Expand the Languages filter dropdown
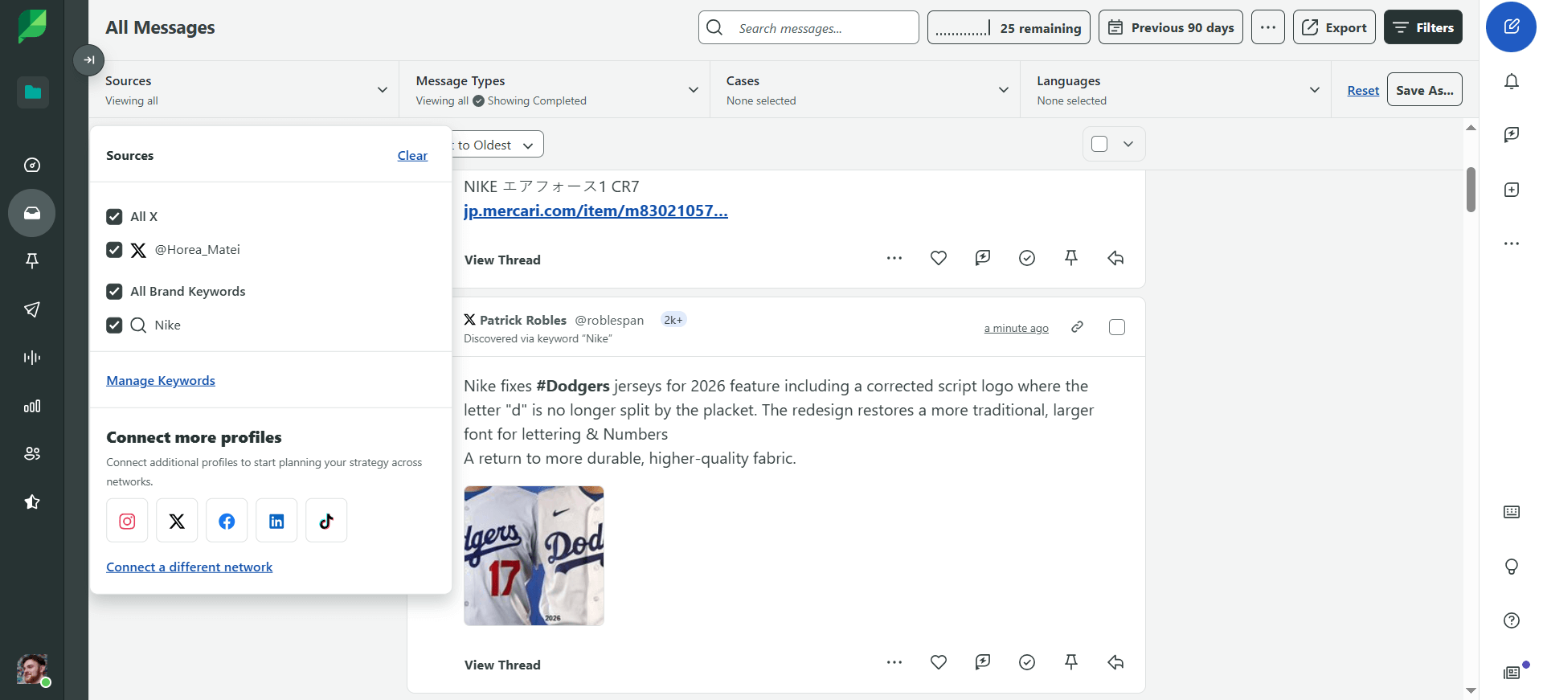The width and height of the screenshot is (1543, 700). [1176, 90]
